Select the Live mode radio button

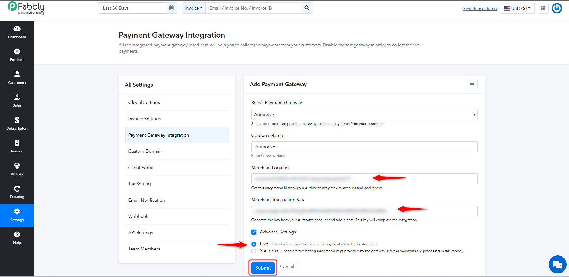[254, 244]
